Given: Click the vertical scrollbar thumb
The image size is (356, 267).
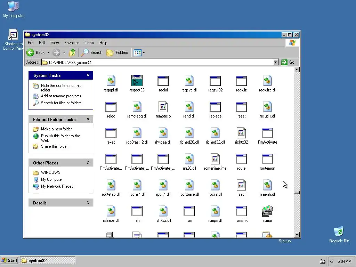Looking at the screenshot, I should (x=297, y=193).
